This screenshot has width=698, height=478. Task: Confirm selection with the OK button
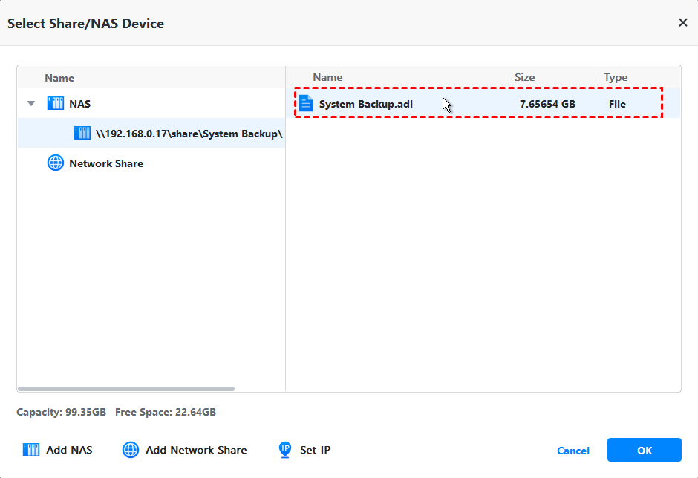pos(644,450)
